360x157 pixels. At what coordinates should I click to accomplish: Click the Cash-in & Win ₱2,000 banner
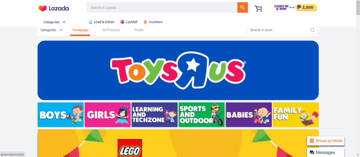click(x=295, y=8)
